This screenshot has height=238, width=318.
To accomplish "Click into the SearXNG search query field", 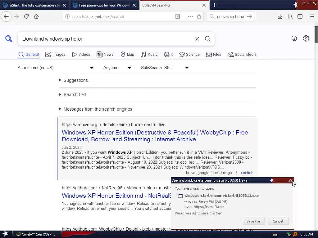I will click(x=107, y=39).
